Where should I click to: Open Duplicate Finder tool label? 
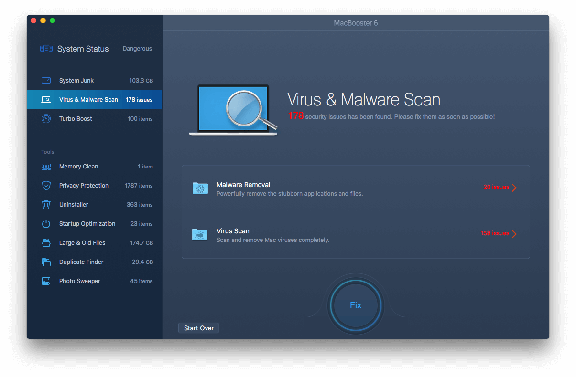coord(81,262)
